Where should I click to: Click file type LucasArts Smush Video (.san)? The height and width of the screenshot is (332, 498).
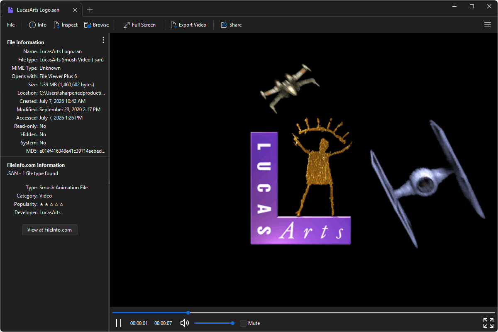tap(72, 60)
